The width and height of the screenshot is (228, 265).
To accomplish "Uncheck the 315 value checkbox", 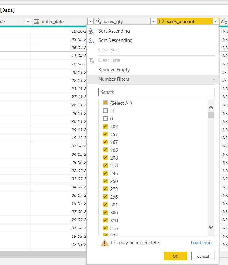I will pyautogui.click(x=105, y=228).
